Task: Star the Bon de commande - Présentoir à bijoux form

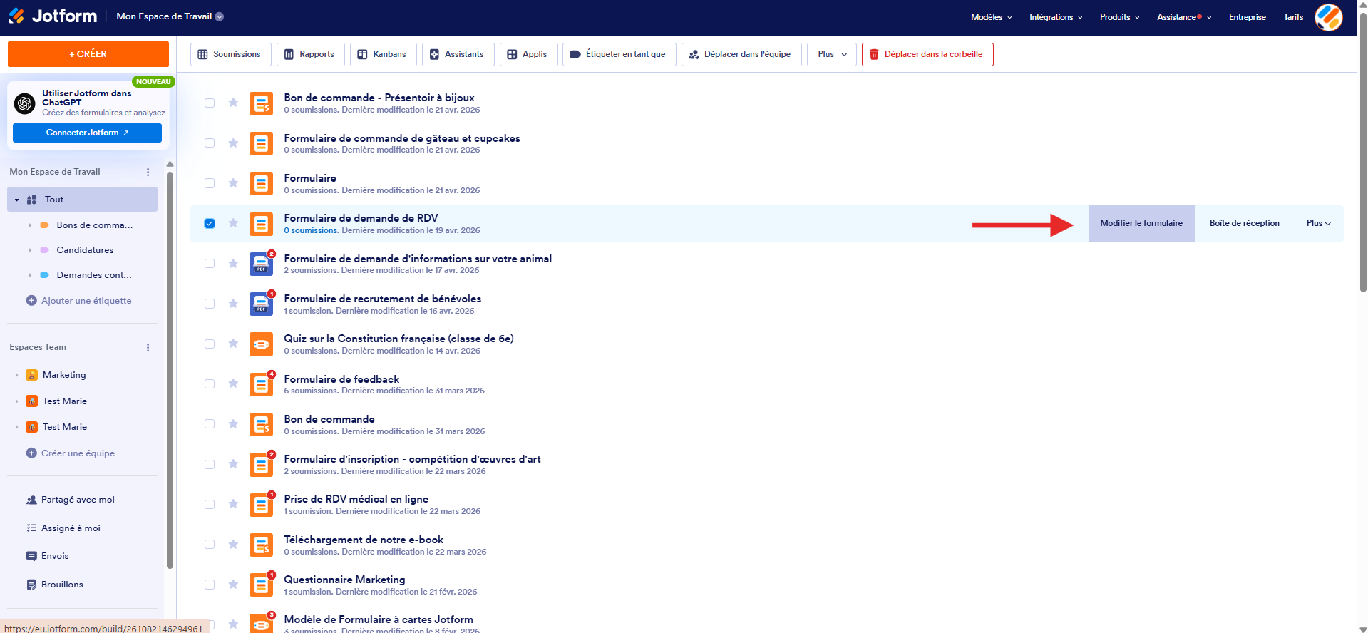Action: [233, 103]
